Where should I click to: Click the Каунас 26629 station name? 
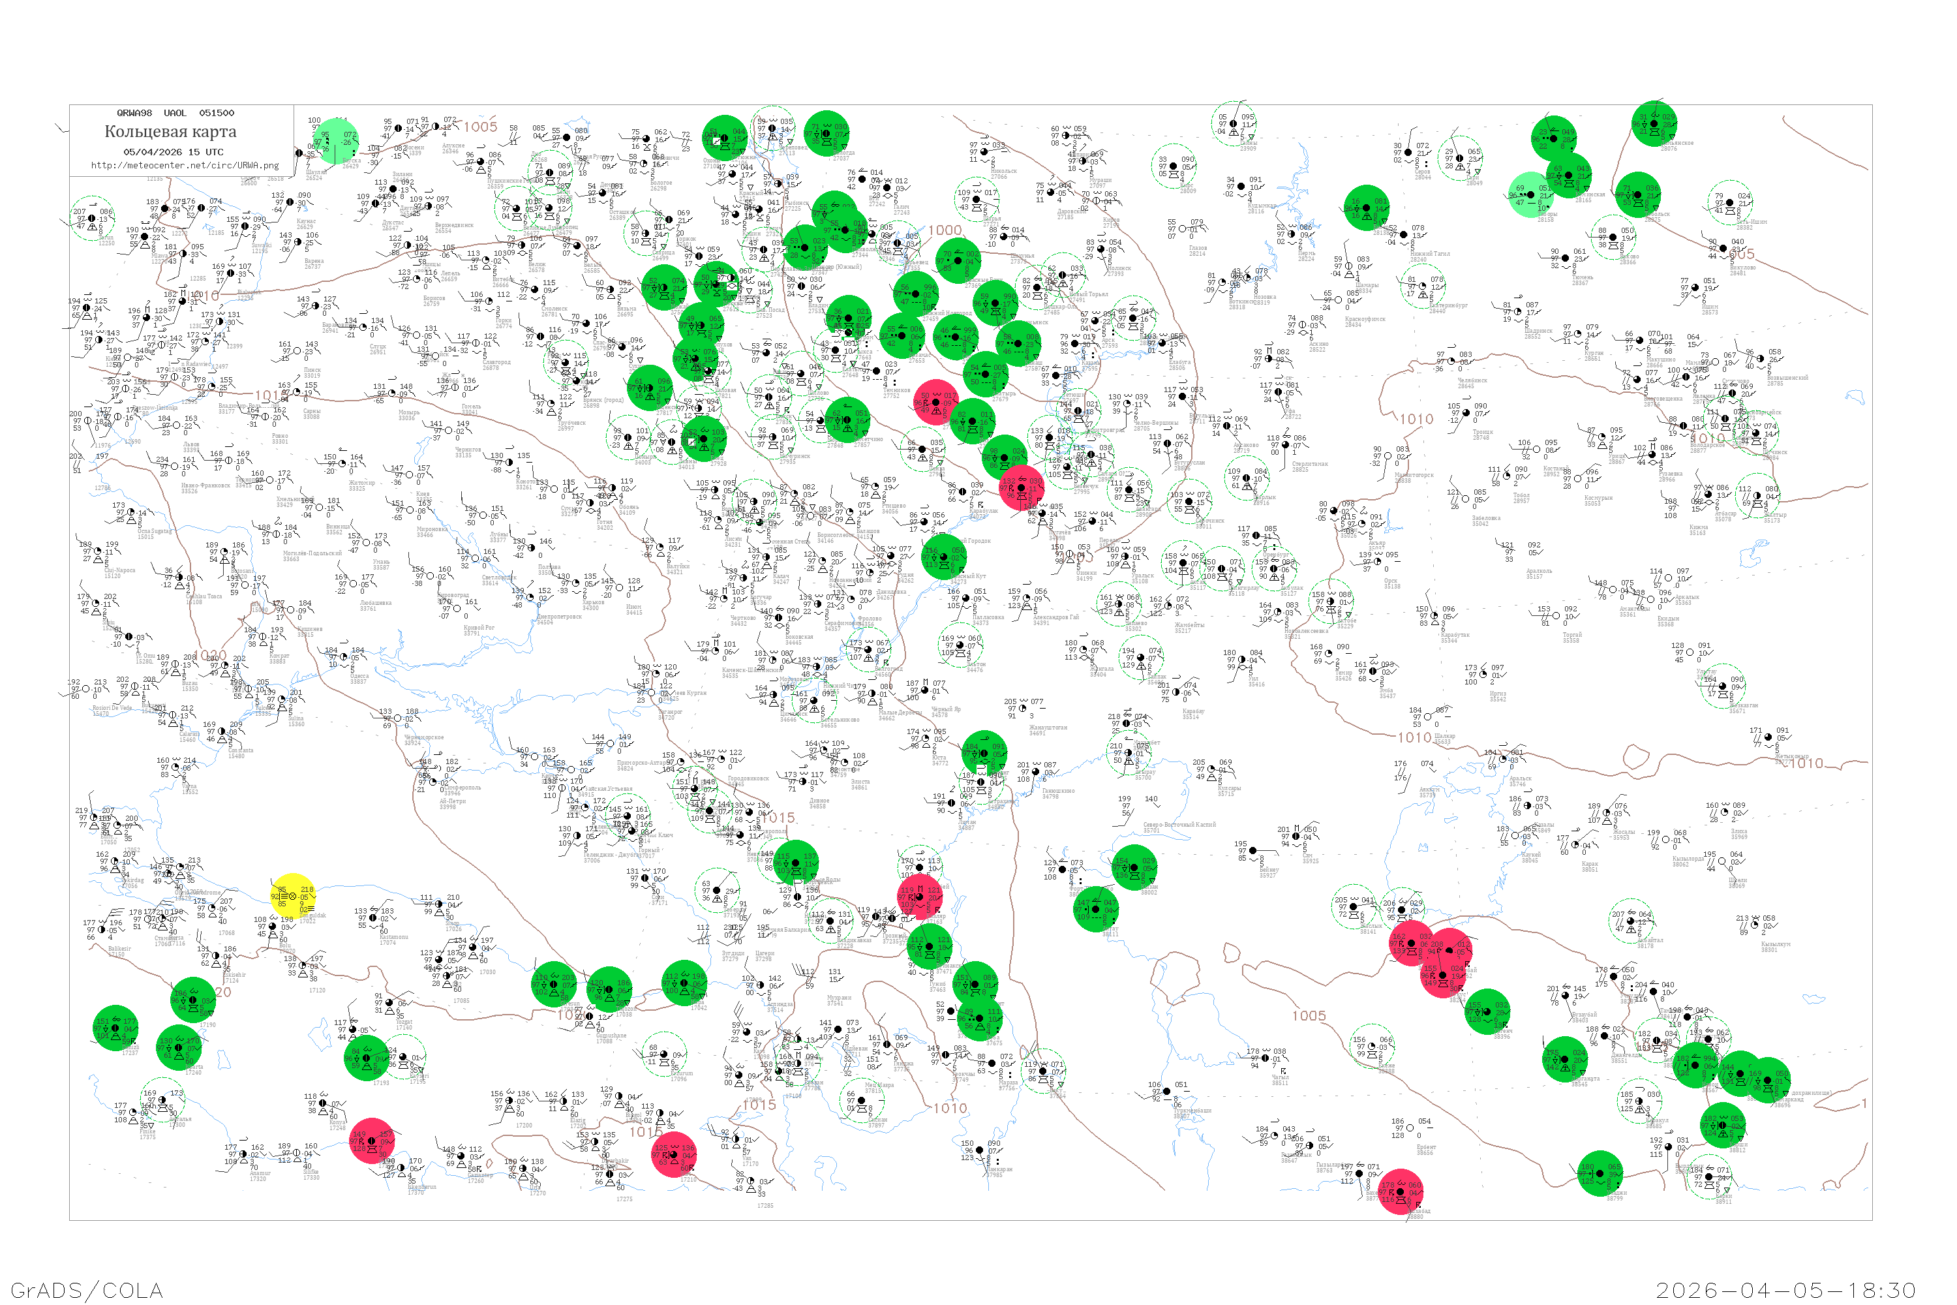click(x=305, y=224)
